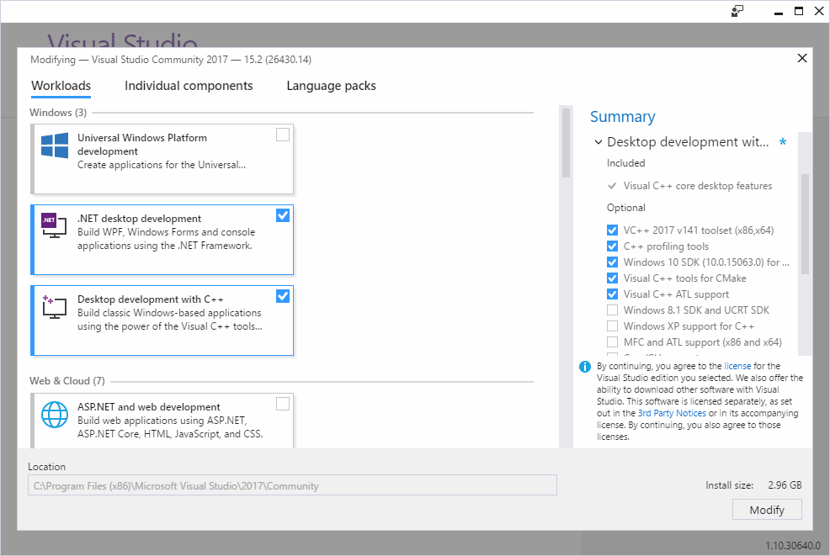Check the Universal Windows Platform development checkbox
830x556 pixels.
click(283, 135)
